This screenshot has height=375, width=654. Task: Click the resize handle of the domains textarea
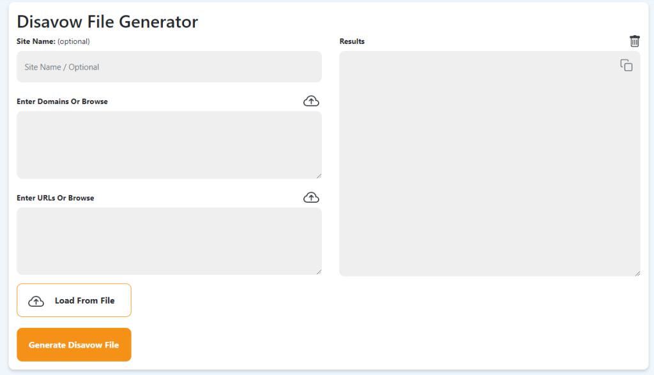coord(319,175)
